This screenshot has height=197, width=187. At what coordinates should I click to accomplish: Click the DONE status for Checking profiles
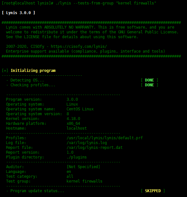point(149,85)
